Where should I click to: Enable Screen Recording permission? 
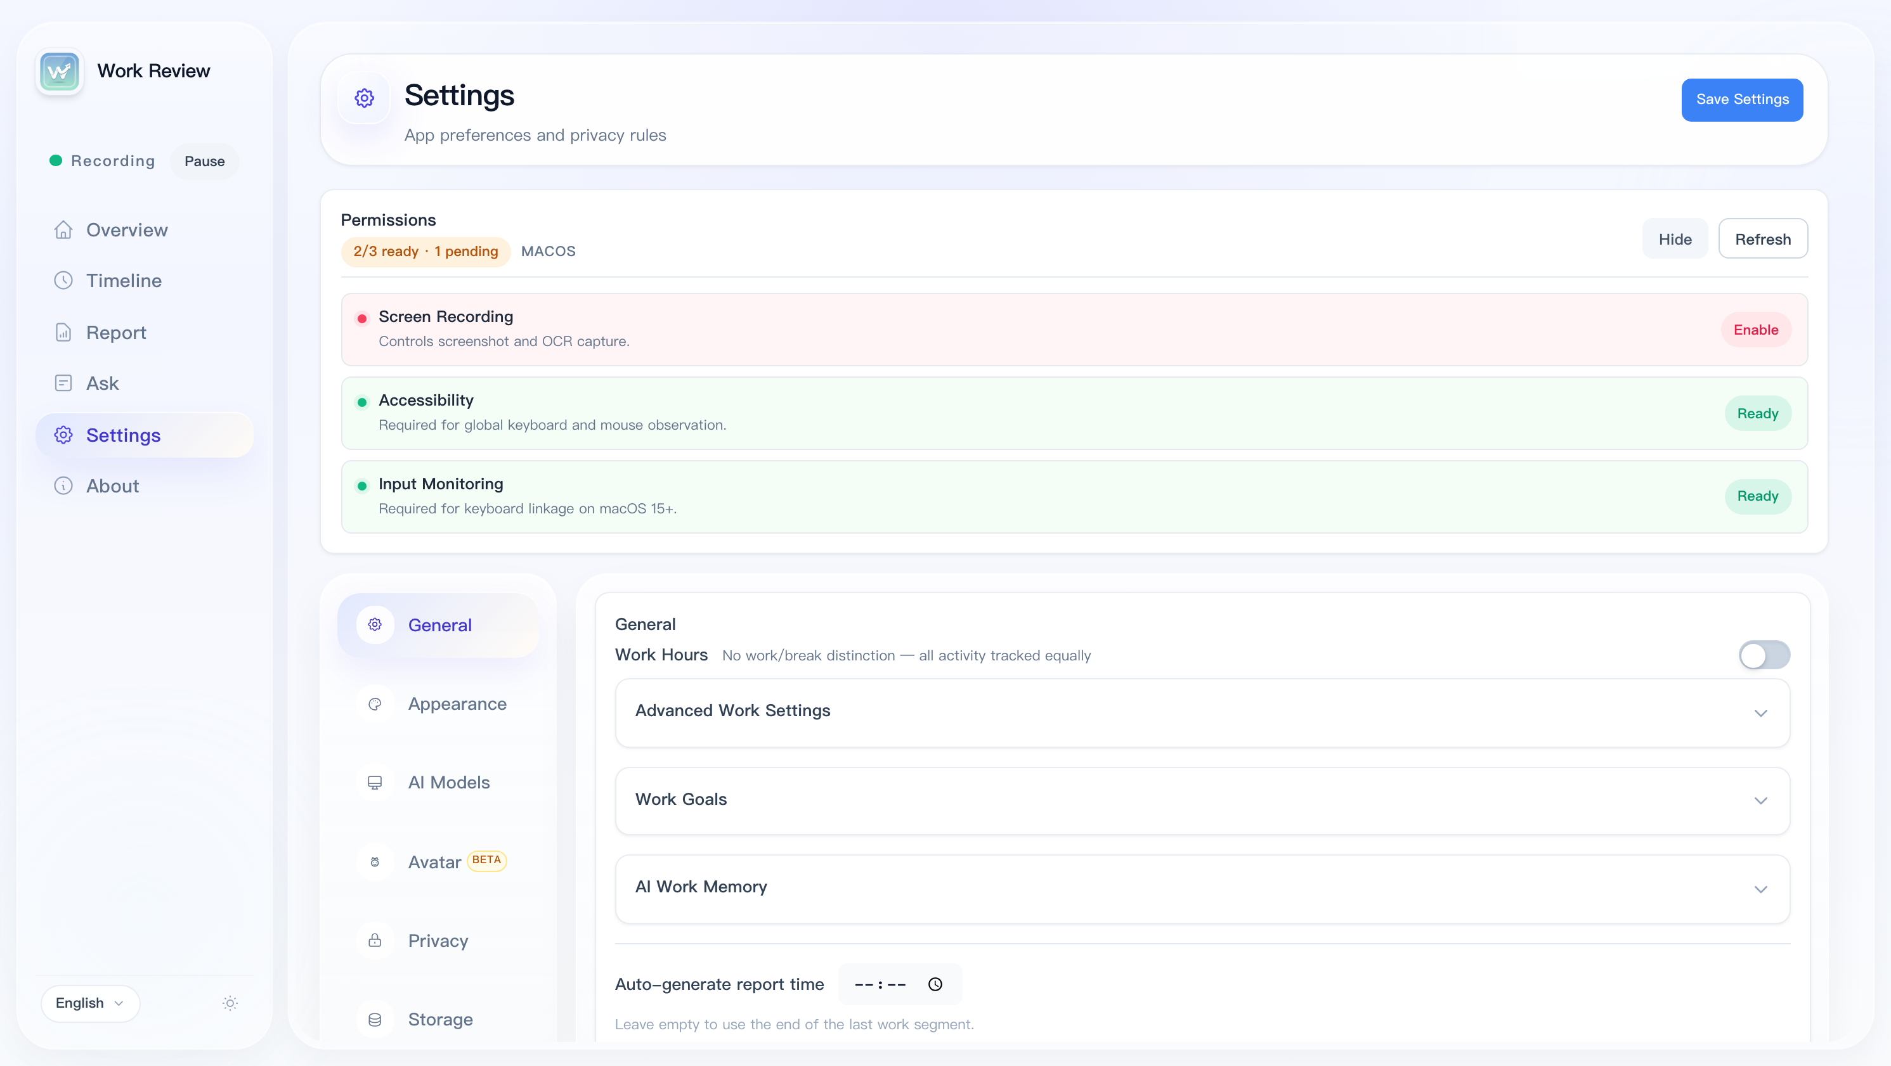tap(1756, 330)
